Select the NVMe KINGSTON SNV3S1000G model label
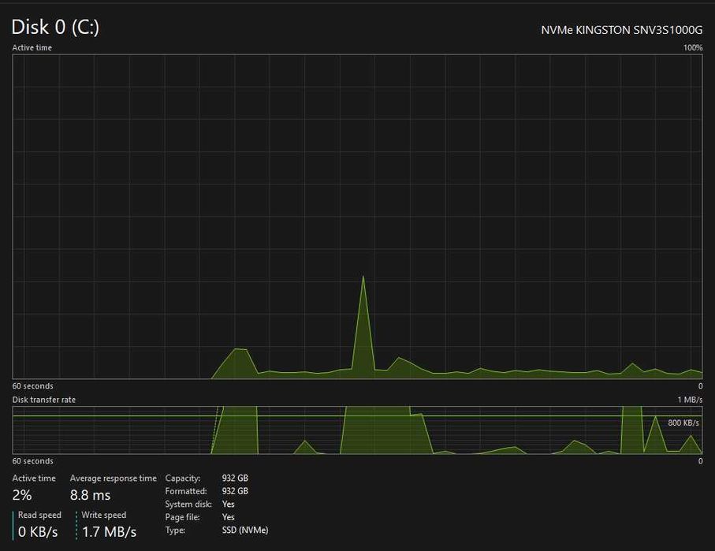 (x=621, y=30)
